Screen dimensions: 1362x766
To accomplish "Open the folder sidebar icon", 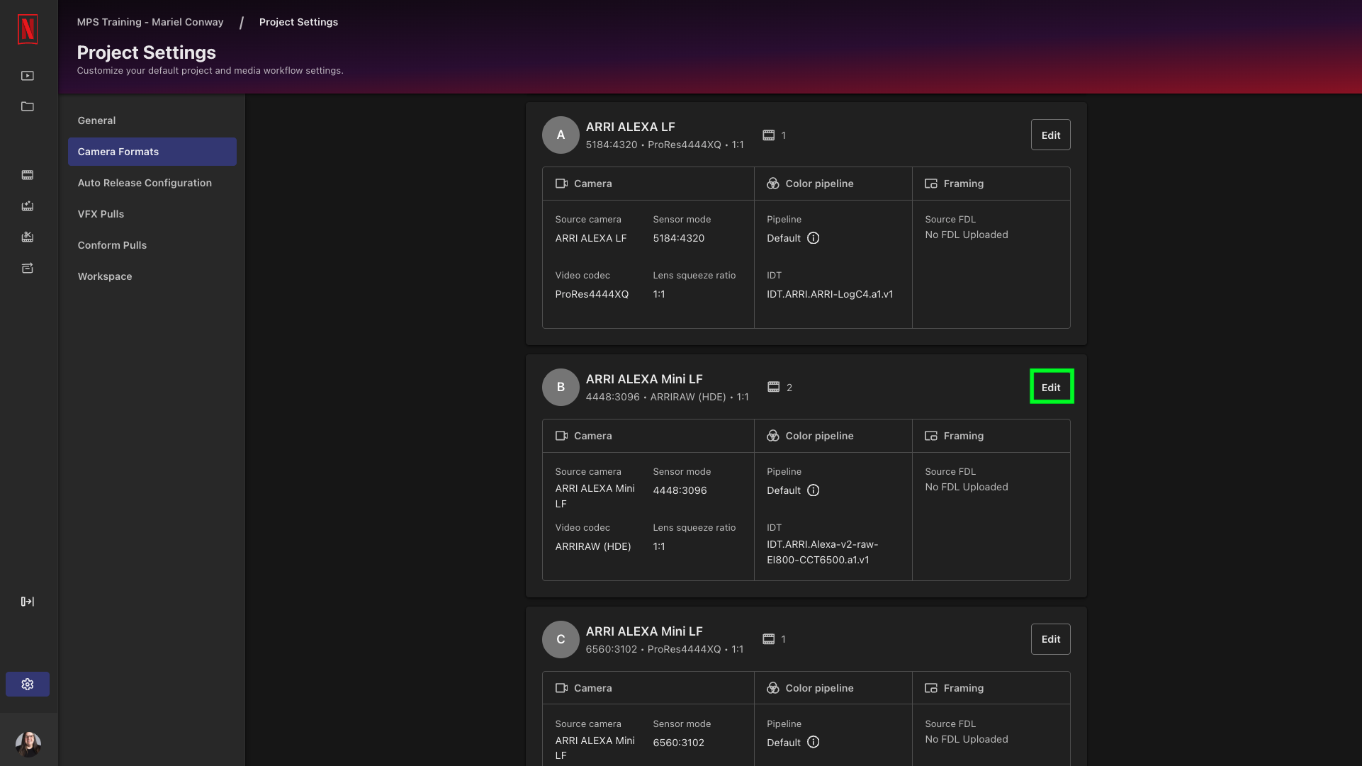I will coord(28,106).
